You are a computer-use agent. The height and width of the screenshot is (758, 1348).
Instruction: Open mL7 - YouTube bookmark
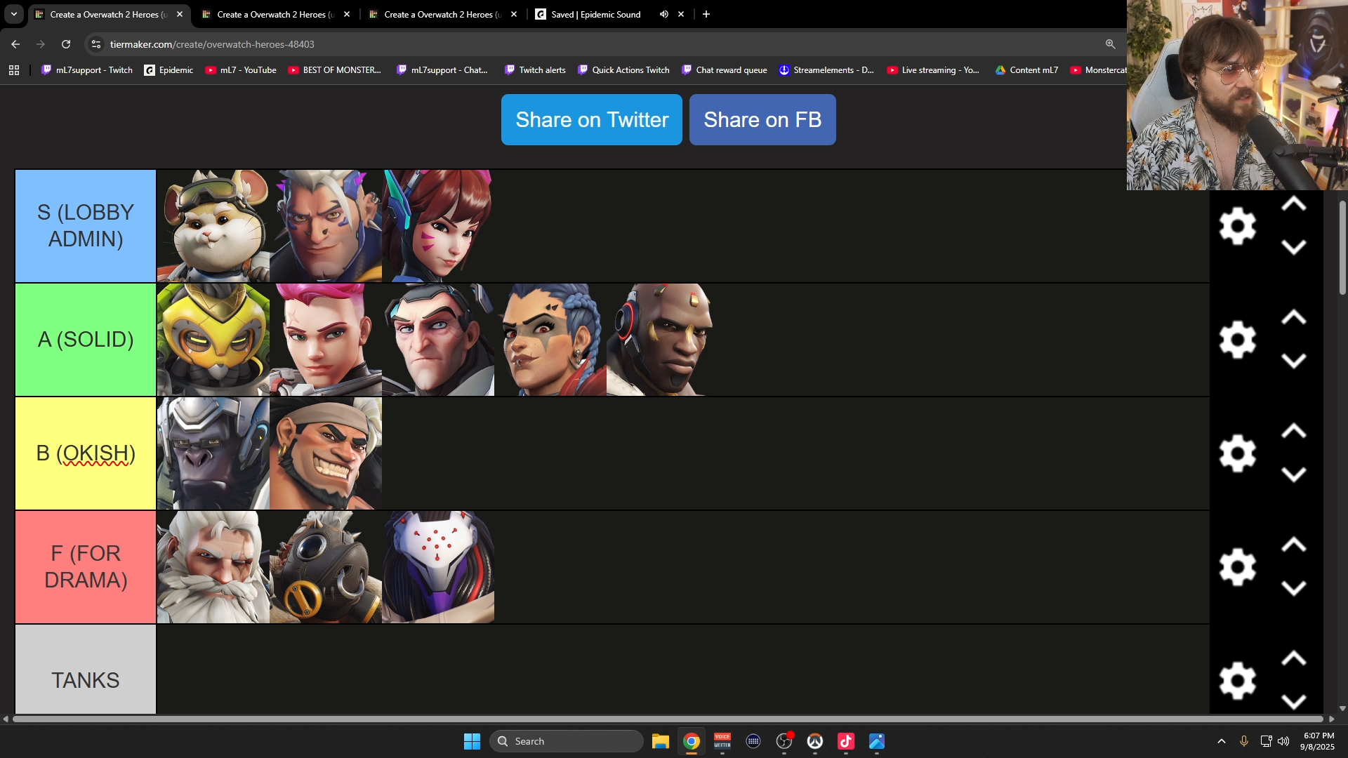click(x=241, y=70)
